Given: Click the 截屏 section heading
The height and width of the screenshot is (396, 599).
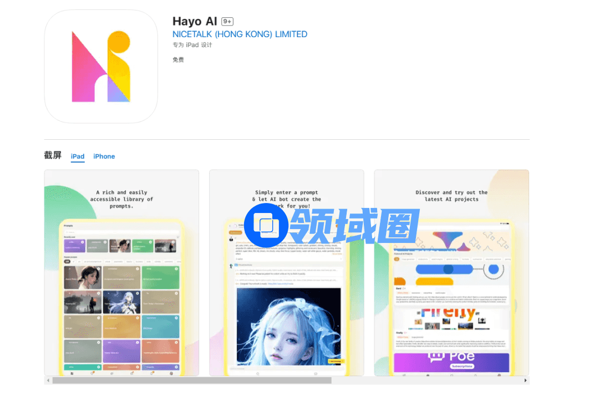Looking at the screenshot, I should (53, 155).
